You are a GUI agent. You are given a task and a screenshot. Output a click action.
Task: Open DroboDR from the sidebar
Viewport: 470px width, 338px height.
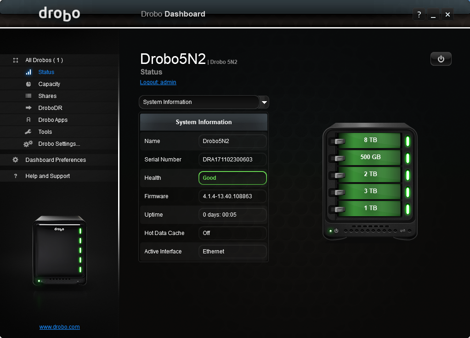[x=50, y=108]
